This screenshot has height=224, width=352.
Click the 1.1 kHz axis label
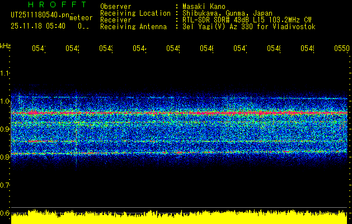point(5,73)
